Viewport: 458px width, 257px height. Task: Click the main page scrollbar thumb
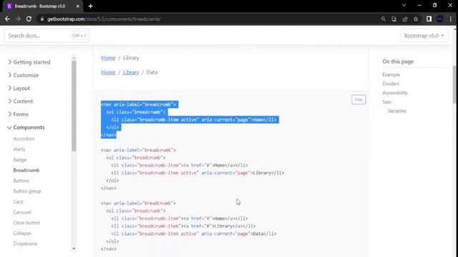click(x=455, y=84)
